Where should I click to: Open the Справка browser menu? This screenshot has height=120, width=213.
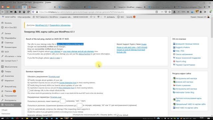click(x=48, y=2)
